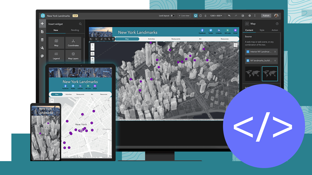Select the Activities tab on desktop canvas

point(151,39)
